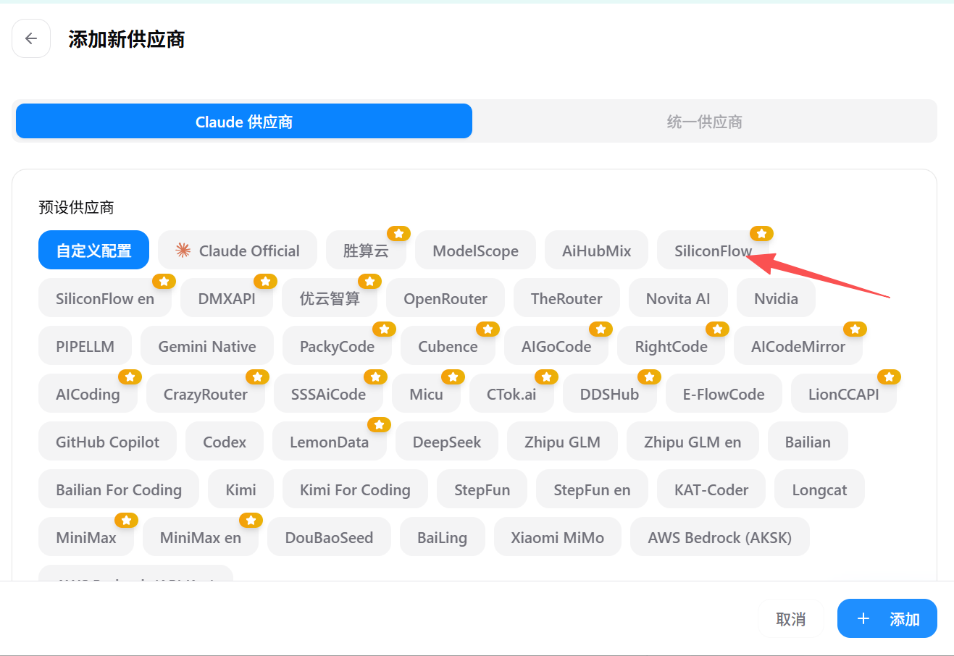Select the Xiaomi MiMo preset
Screen dimensions: 954x656
[x=557, y=537]
